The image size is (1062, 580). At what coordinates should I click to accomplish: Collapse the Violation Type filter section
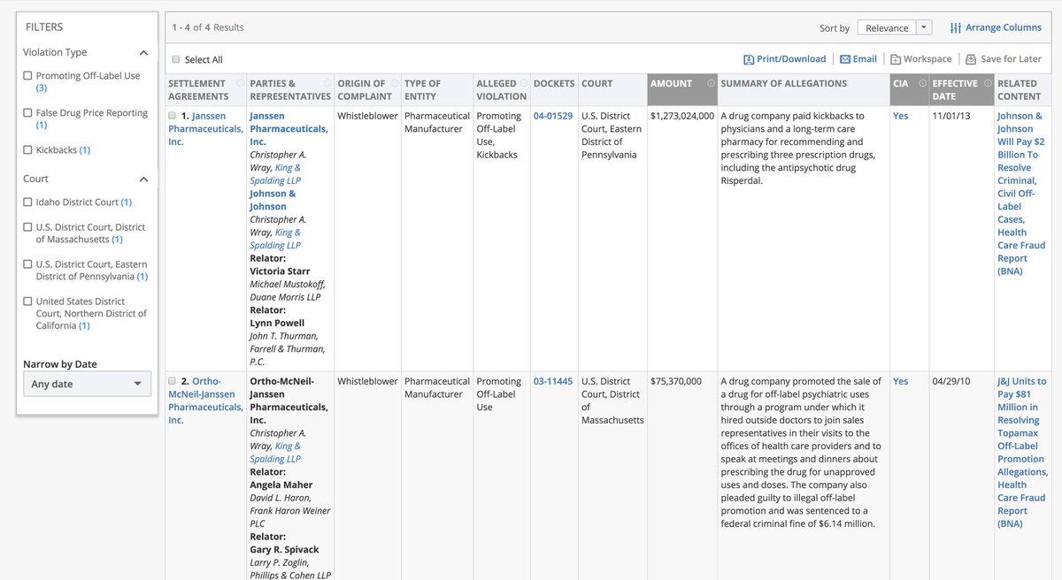[x=144, y=53]
